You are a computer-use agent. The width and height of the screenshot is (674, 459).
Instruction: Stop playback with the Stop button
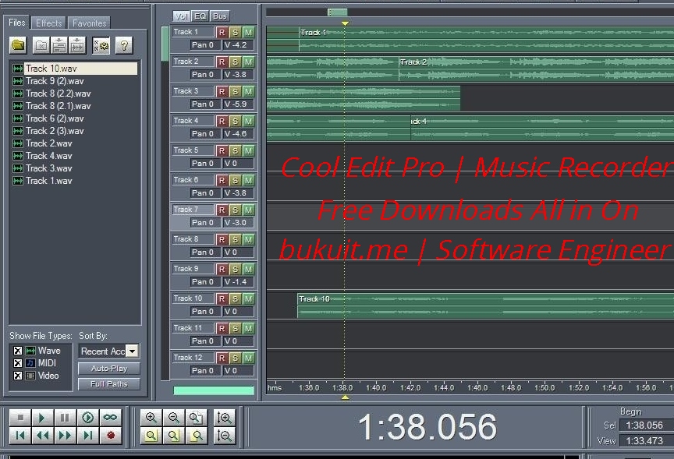point(20,418)
